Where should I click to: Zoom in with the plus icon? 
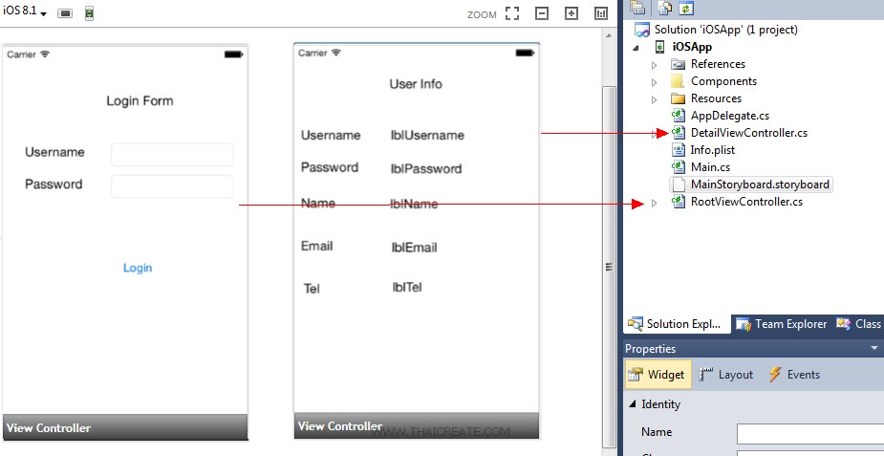[571, 13]
